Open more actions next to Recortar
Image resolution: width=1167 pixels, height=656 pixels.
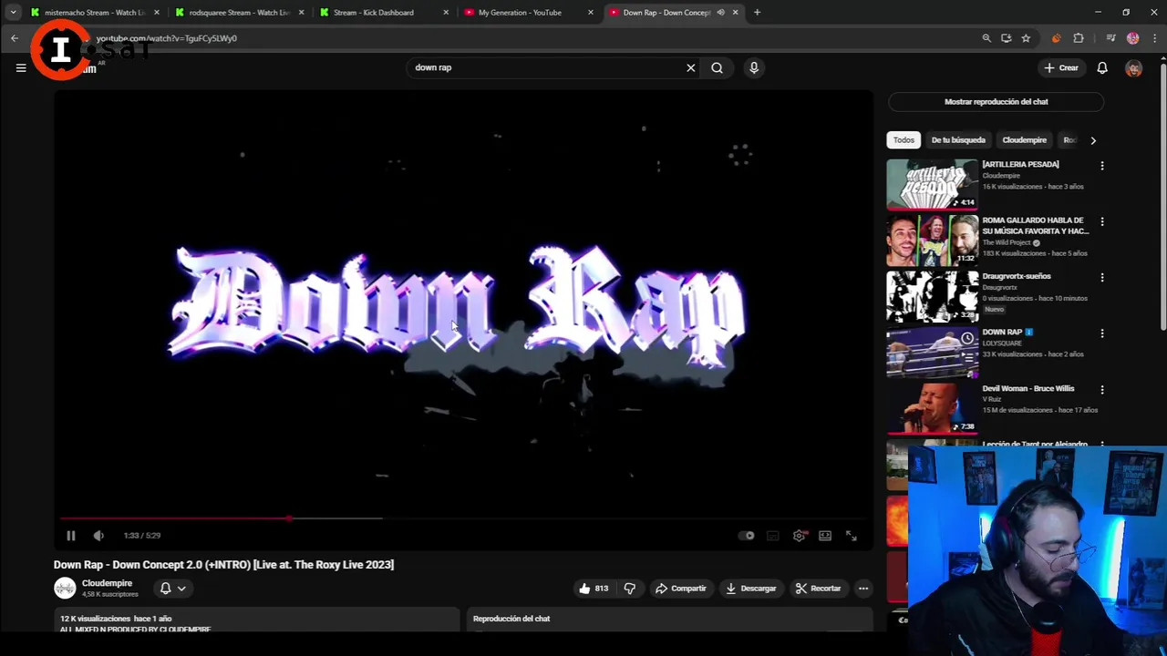pos(863,589)
